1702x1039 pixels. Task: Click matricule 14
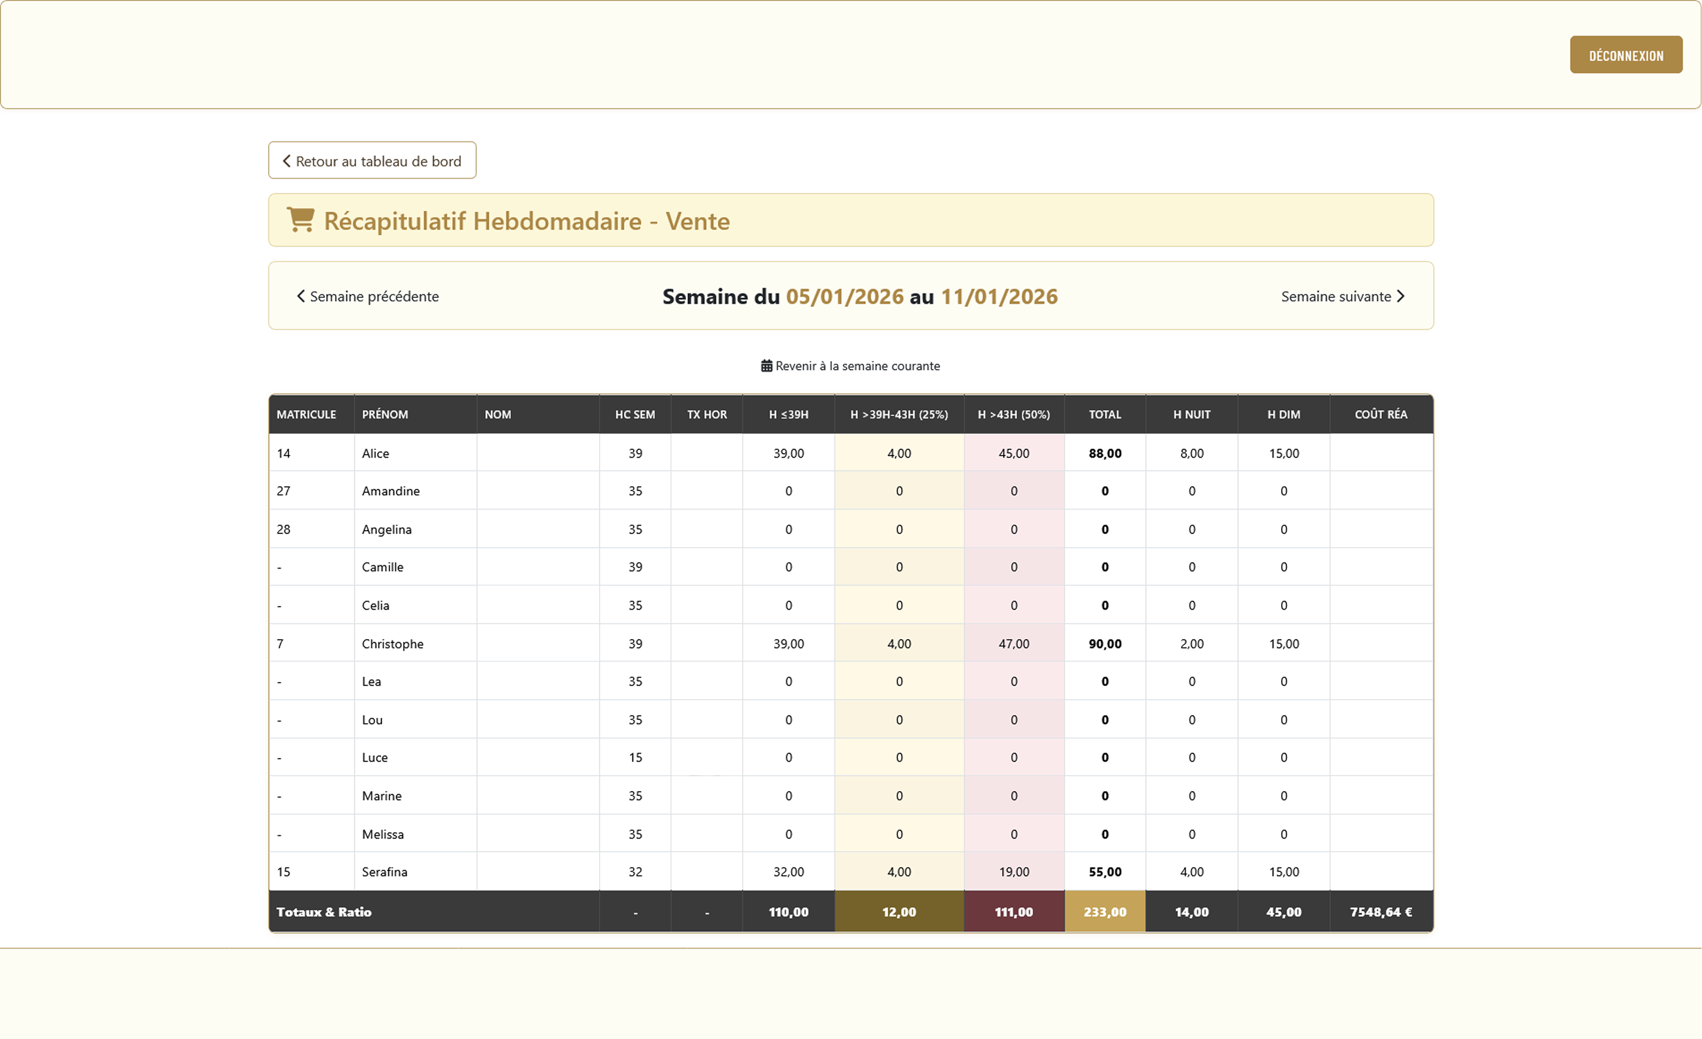click(283, 453)
